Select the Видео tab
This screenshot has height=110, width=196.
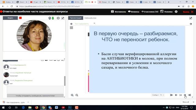click(x=10, y=18)
